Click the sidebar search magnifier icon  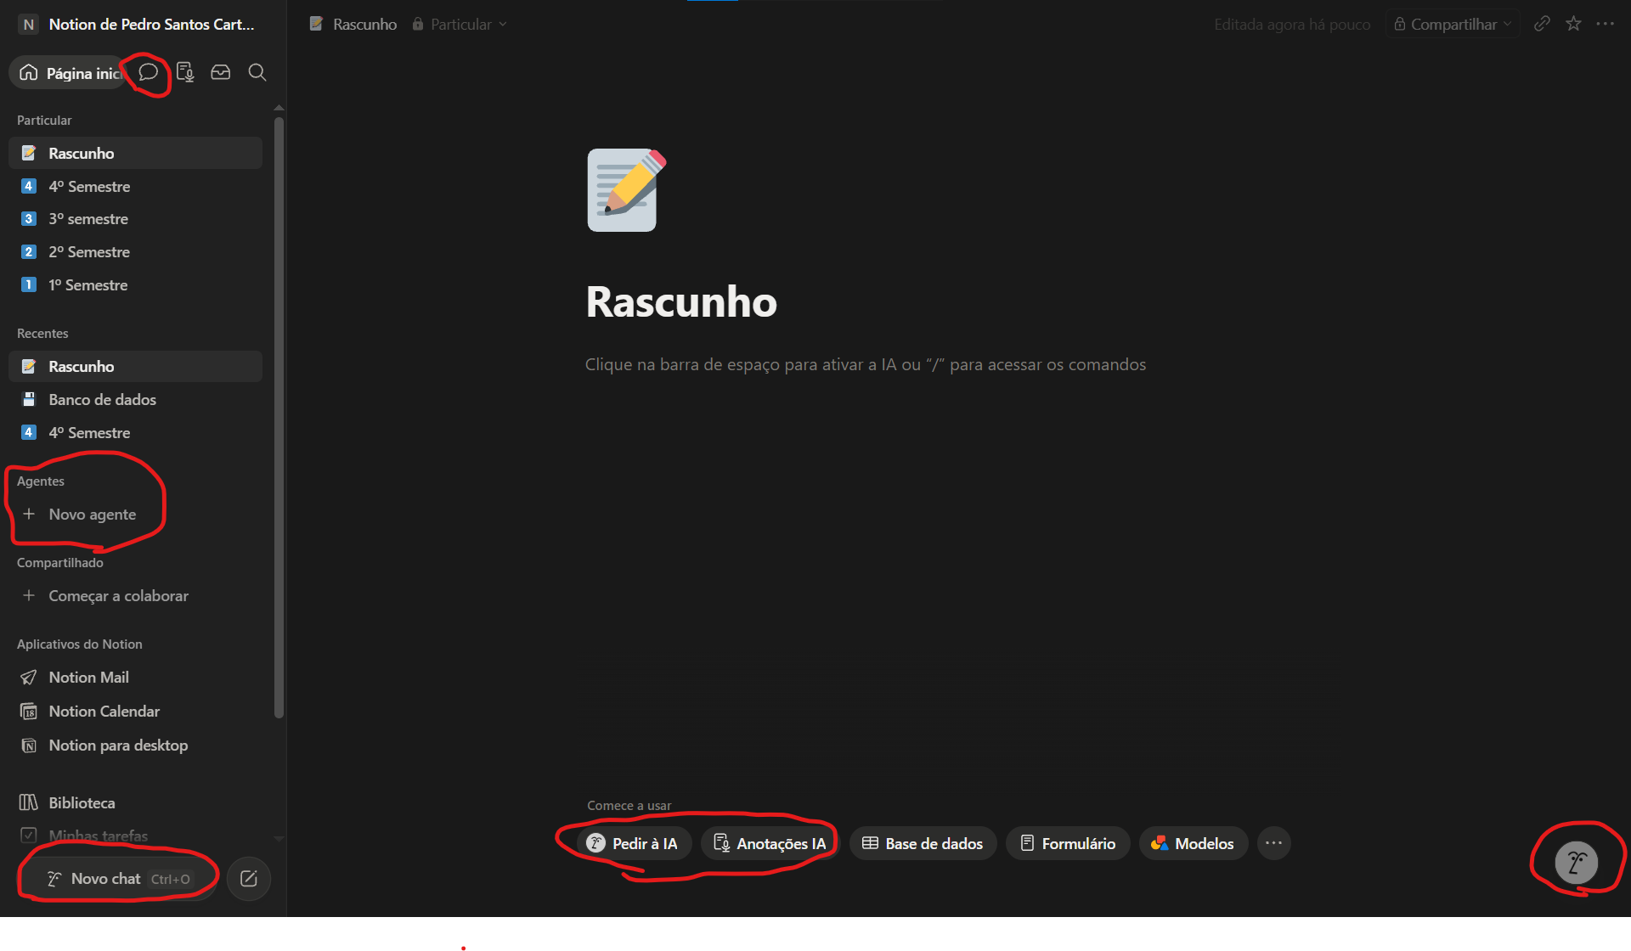(257, 72)
